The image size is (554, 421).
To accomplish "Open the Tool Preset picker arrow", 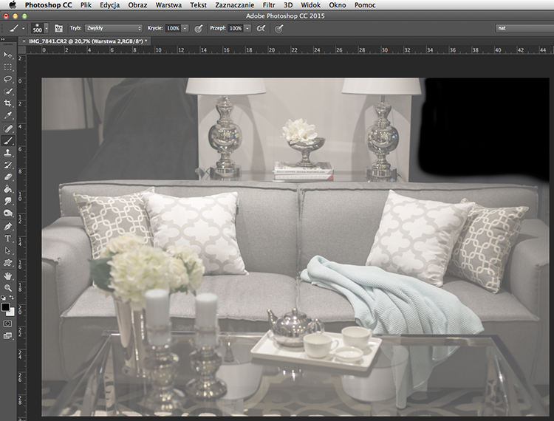I will 24,28.
